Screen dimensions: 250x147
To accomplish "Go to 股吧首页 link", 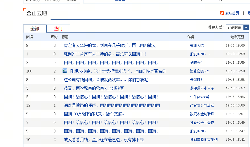I will [x=232, y=13].
